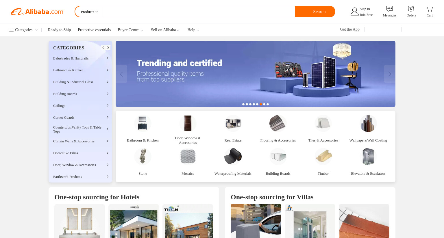Open the Orders icon
Image resolution: width=444 pixels, height=238 pixels.
[x=411, y=9]
